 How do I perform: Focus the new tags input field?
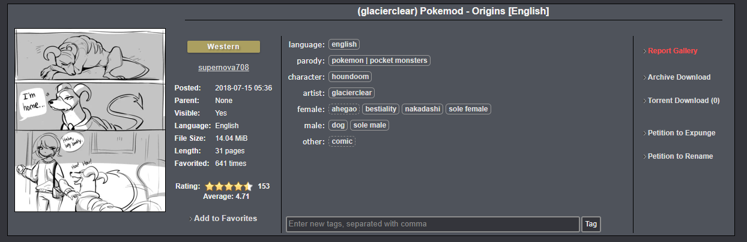[x=433, y=224]
